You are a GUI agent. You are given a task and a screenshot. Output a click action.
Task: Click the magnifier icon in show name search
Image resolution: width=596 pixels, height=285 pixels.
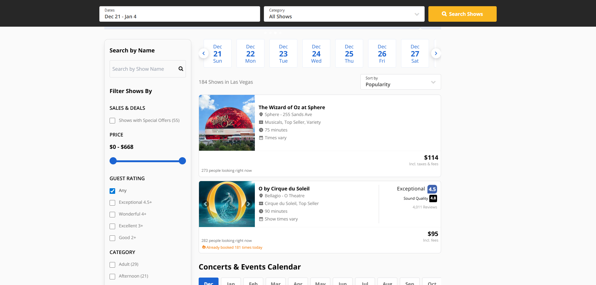tap(181, 69)
